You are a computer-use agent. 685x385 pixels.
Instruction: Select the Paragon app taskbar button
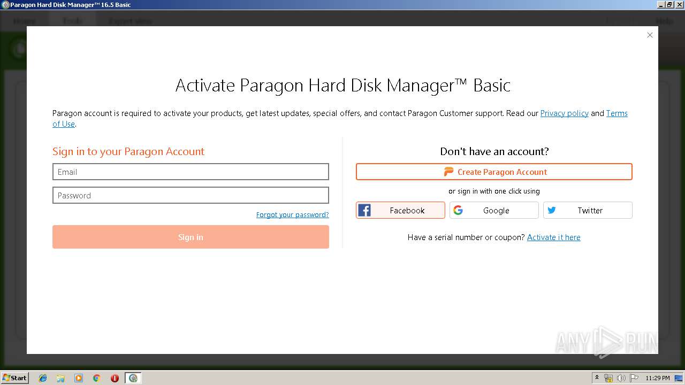point(133,378)
